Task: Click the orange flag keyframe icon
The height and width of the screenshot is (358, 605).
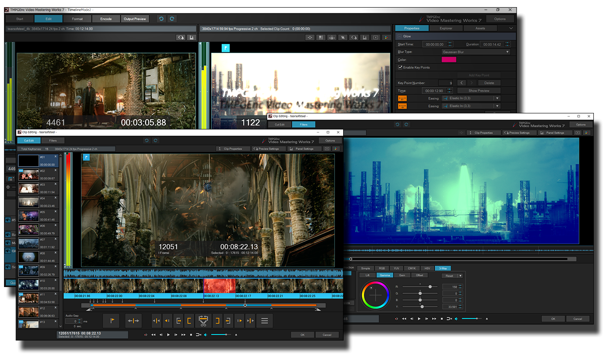Action: point(111,321)
